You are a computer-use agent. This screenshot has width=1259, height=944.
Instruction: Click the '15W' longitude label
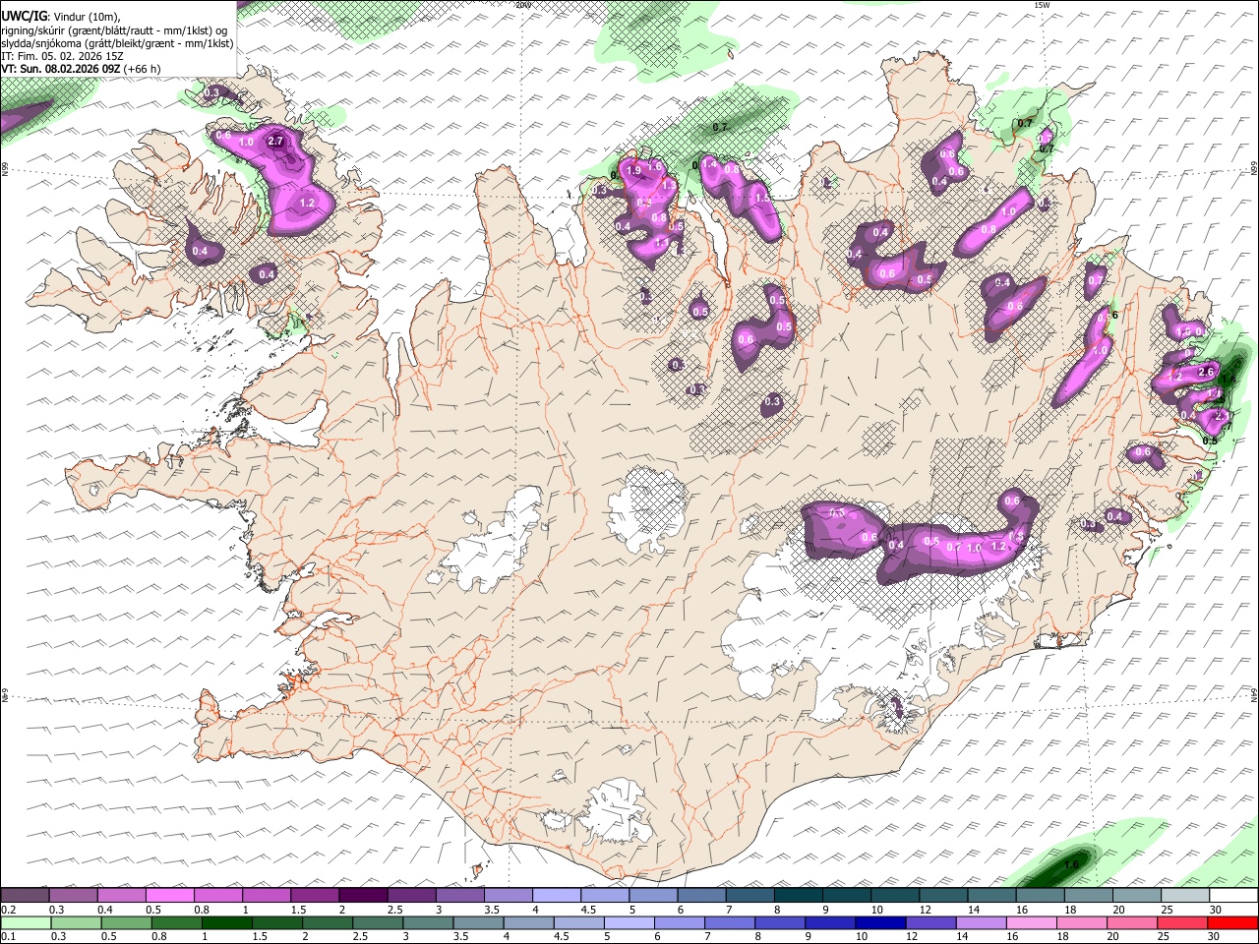coord(1042,5)
